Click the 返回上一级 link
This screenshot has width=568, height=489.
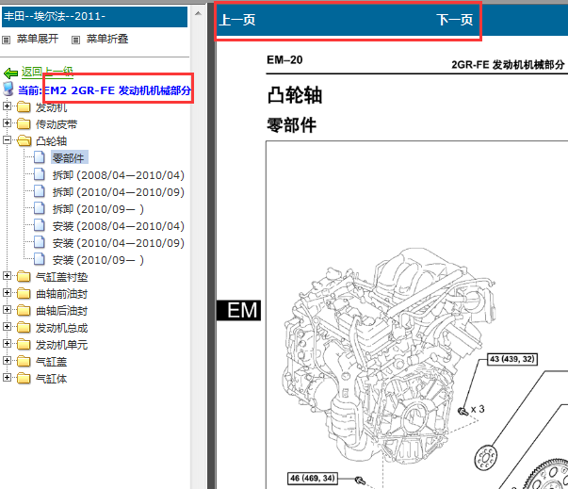(47, 73)
